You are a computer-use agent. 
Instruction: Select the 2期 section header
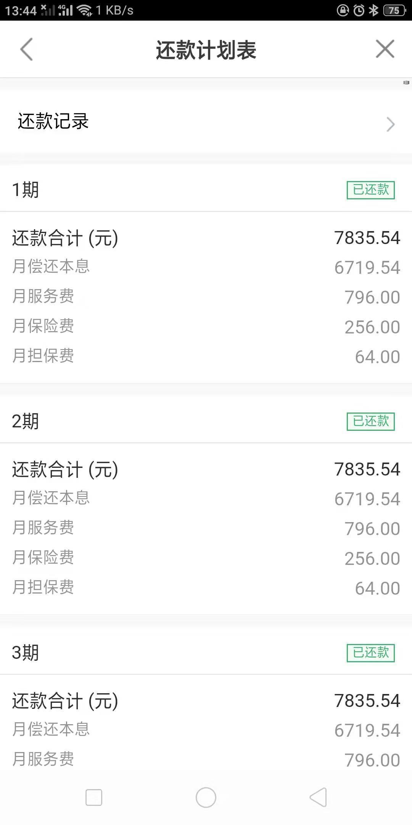tap(26, 421)
